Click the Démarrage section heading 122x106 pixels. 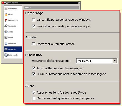coord(34,13)
